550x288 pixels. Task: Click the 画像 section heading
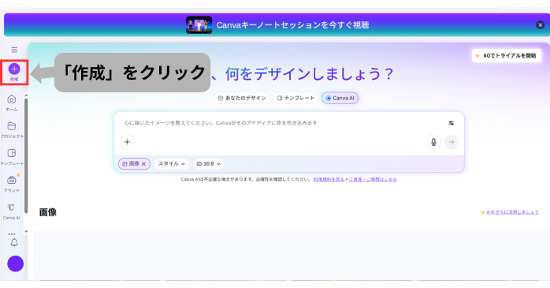click(48, 212)
